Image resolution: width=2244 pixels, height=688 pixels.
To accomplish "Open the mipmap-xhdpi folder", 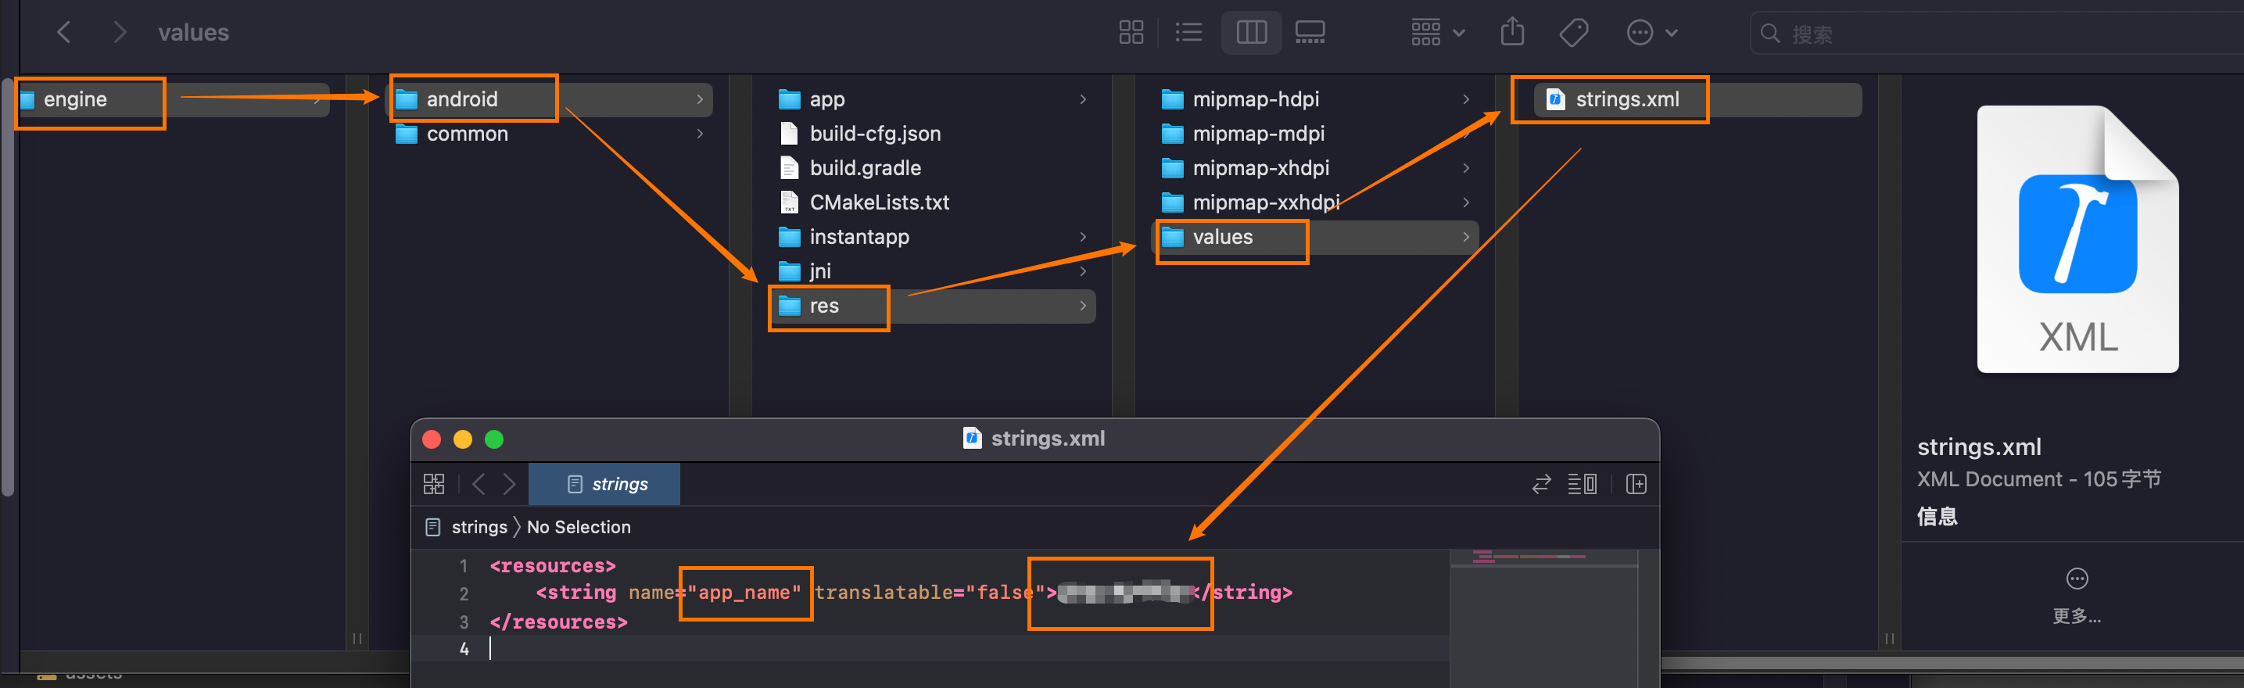I will tap(1260, 168).
